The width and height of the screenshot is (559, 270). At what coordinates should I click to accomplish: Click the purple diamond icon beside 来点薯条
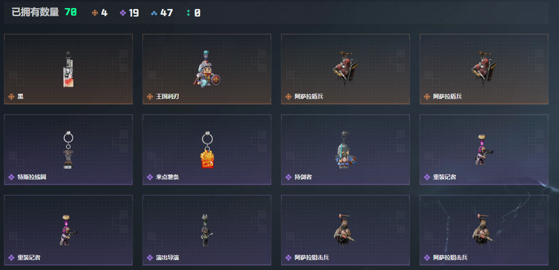pos(150,177)
